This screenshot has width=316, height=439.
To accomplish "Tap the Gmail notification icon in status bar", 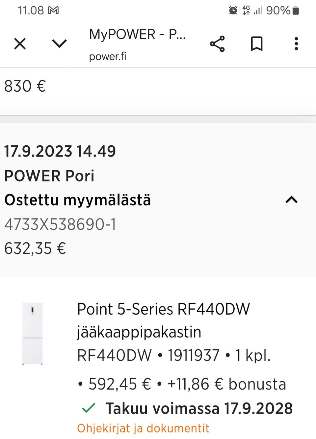I will (x=53, y=11).
